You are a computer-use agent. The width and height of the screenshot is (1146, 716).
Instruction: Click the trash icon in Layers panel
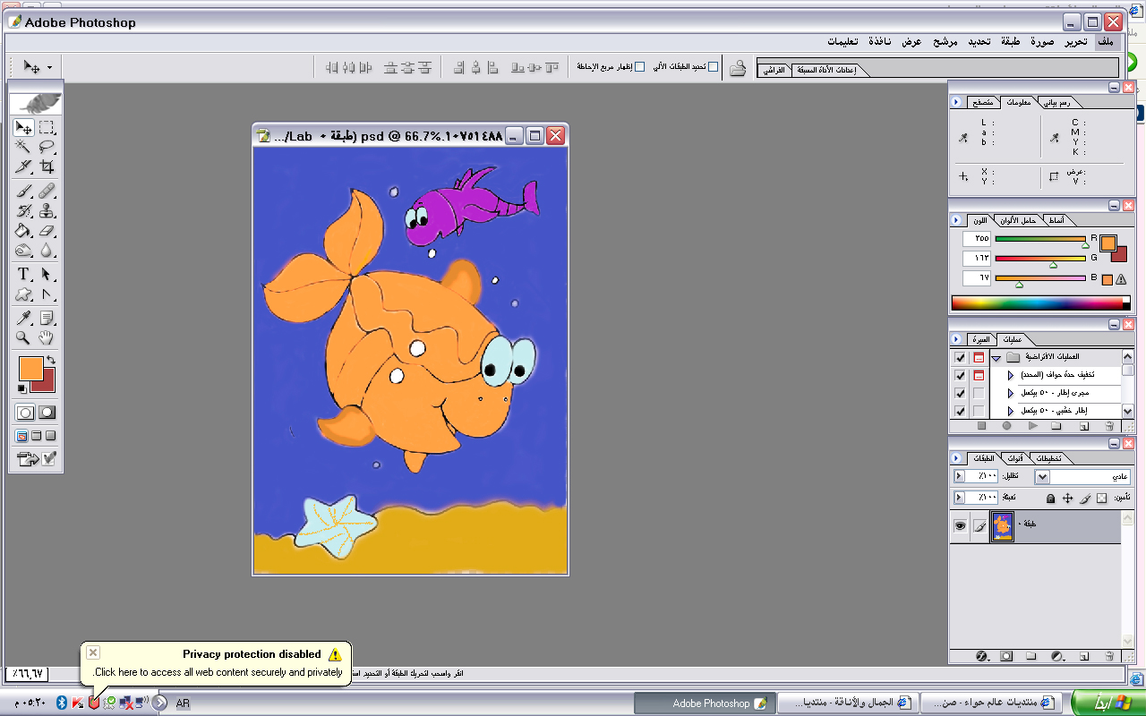[x=1109, y=656]
